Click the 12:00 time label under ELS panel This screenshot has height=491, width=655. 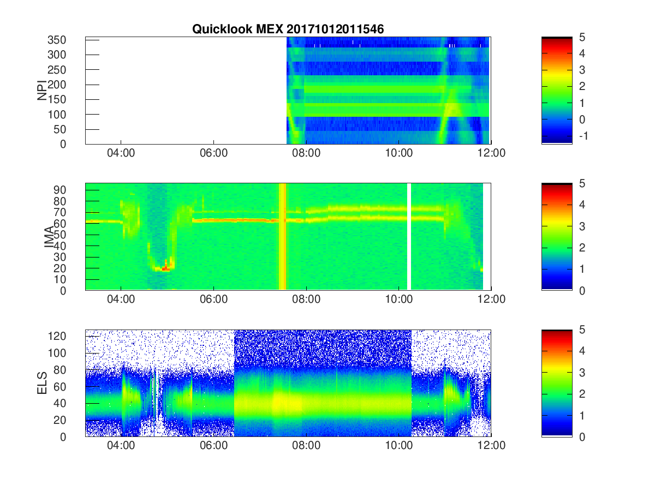click(x=492, y=446)
